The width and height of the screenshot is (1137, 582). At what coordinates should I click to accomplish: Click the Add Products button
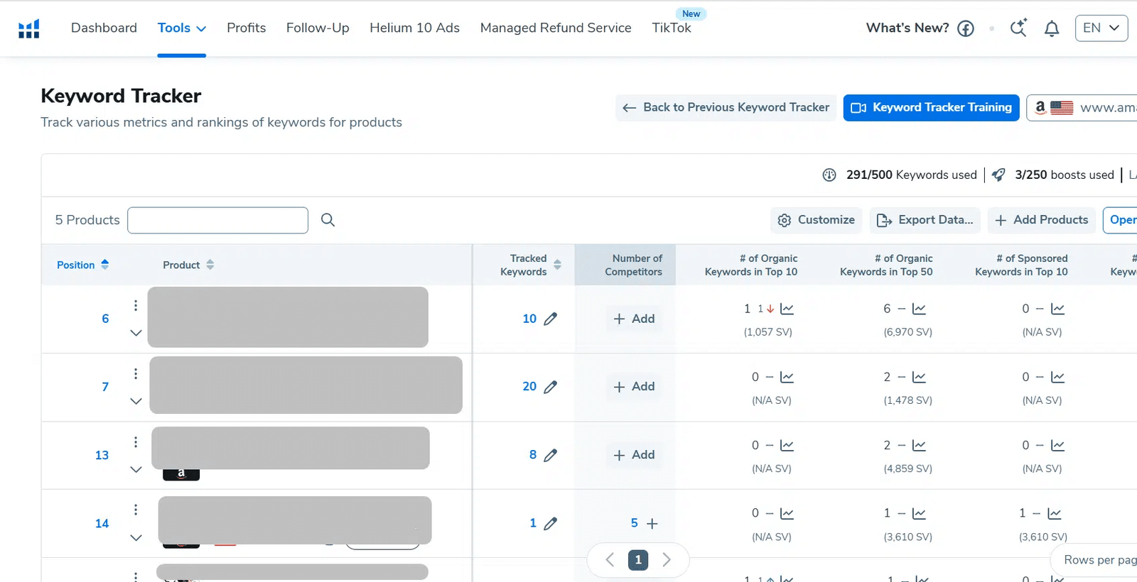(x=1041, y=220)
